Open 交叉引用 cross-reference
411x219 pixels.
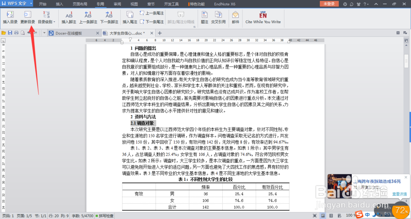(x=218, y=18)
